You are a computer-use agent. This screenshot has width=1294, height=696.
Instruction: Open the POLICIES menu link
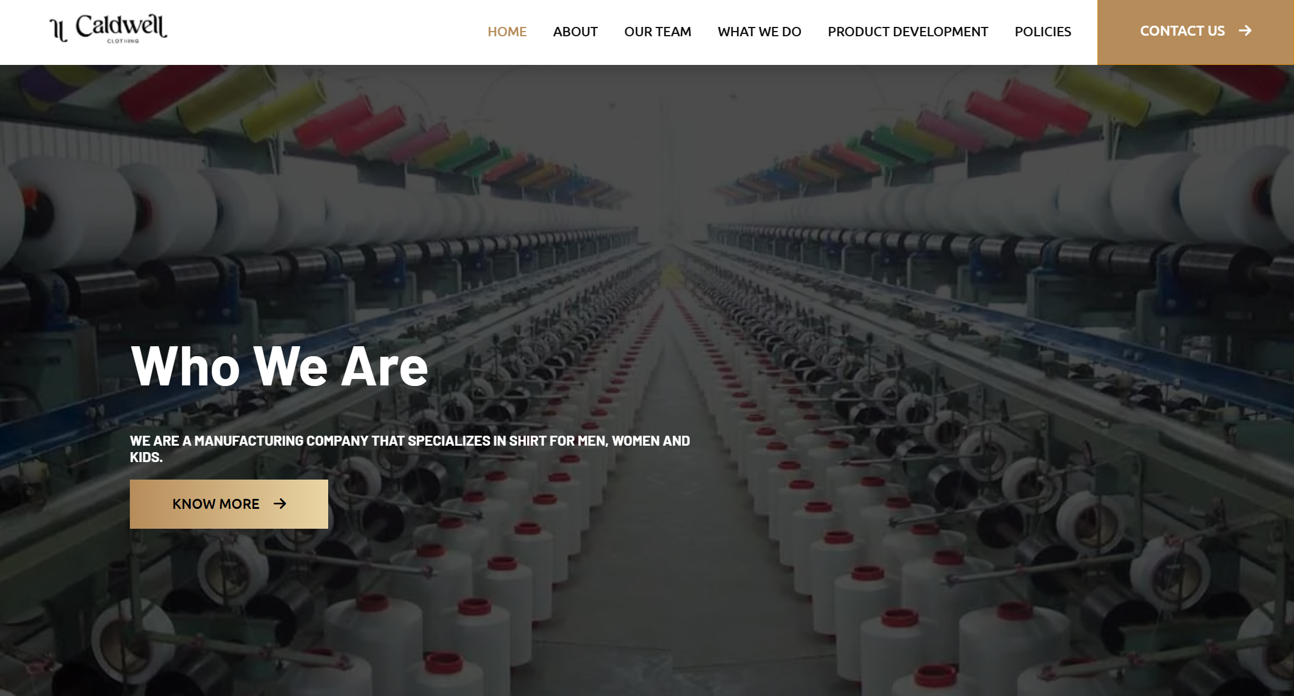[x=1043, y=32]
